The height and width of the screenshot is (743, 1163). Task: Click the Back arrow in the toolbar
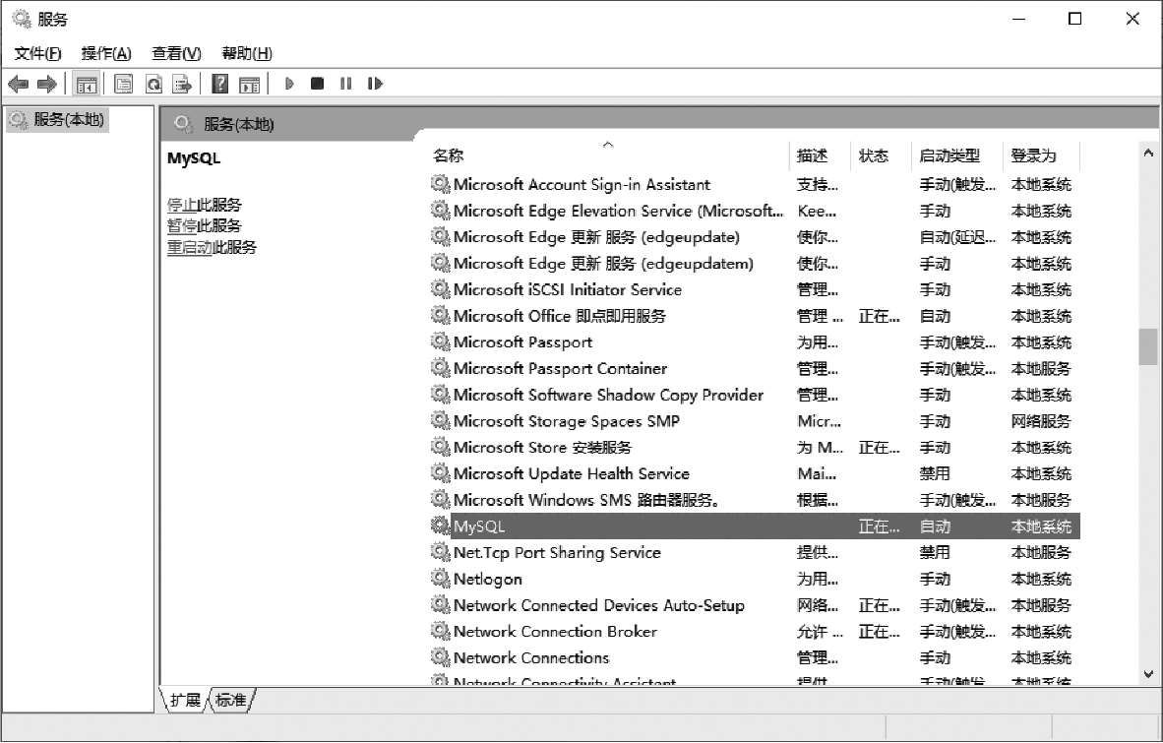coord(18,84)
